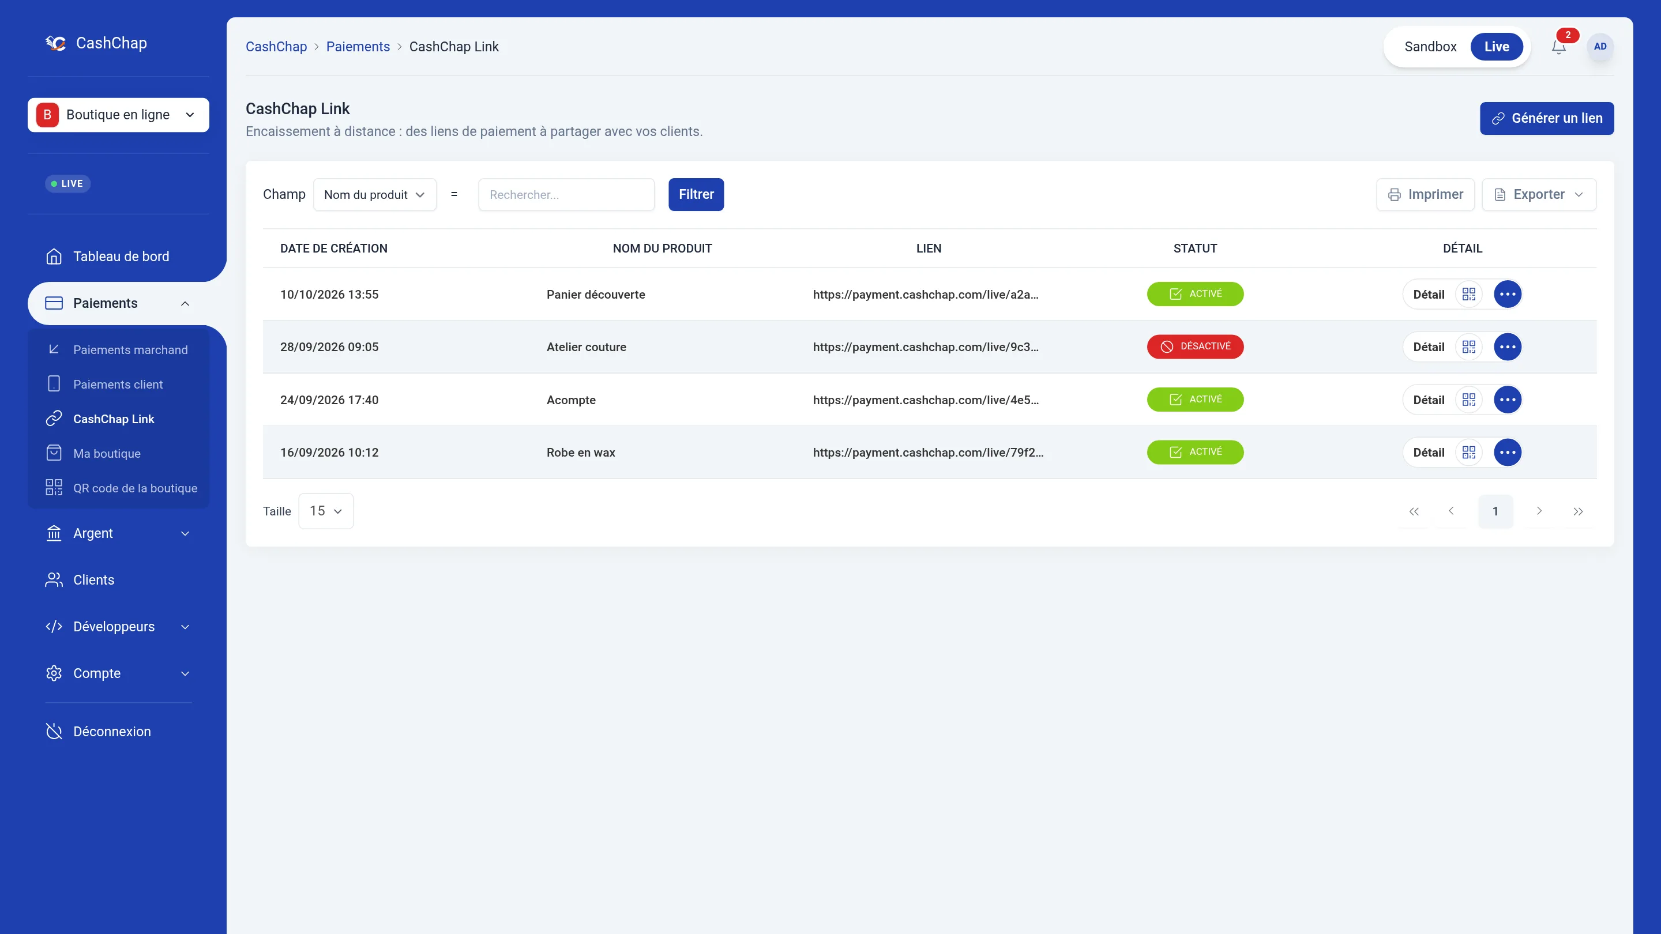The image size is (1661, 934).
Task: Open Paiements marchand
Action: 118,349
